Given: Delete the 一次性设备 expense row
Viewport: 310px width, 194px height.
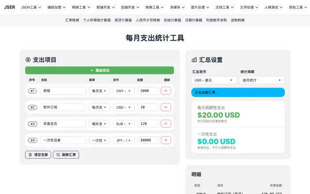Looking at the screenshot, I should pyautogui.click(x=166, y=140).
